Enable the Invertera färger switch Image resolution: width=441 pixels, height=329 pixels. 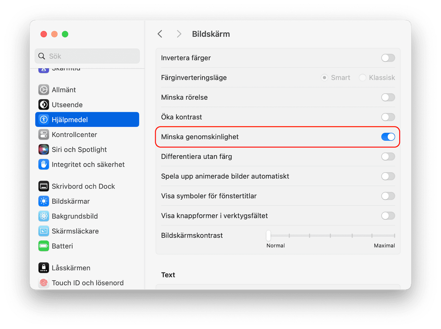pos(388,58)
